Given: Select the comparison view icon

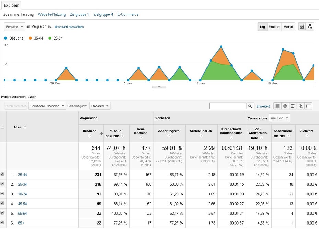Looking at the screenshot, I should (x=300, y=106).
